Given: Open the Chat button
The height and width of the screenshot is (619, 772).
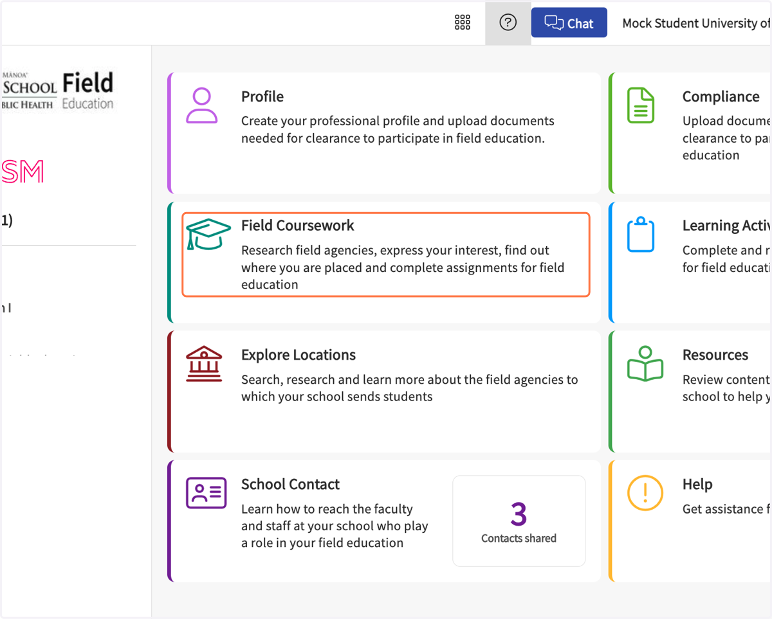Looking at the screenshot, I should tap(569, 22).
